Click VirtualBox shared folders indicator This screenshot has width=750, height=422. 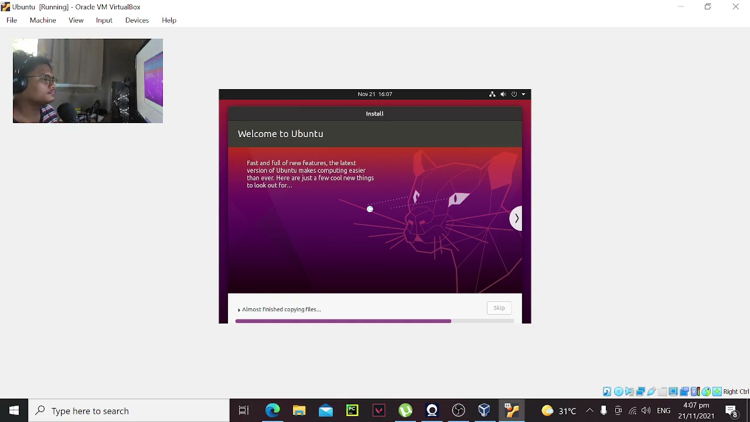tap(662, 392)
